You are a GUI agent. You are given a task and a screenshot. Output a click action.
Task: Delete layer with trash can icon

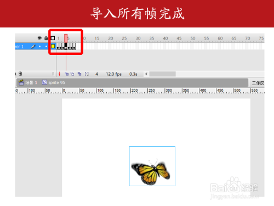20,74
